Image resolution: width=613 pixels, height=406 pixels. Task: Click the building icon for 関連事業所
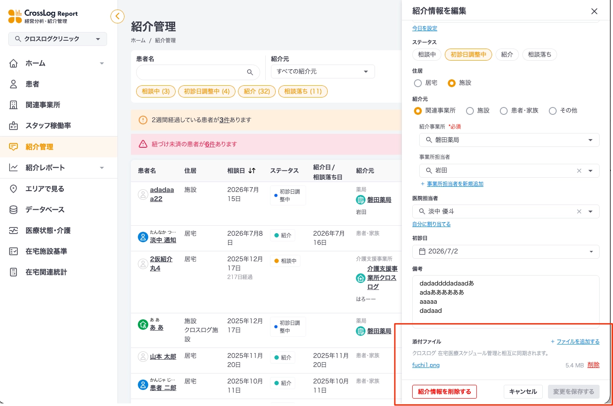click(x=13, y=105)
